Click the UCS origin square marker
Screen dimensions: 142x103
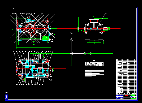tap(71, 53)
